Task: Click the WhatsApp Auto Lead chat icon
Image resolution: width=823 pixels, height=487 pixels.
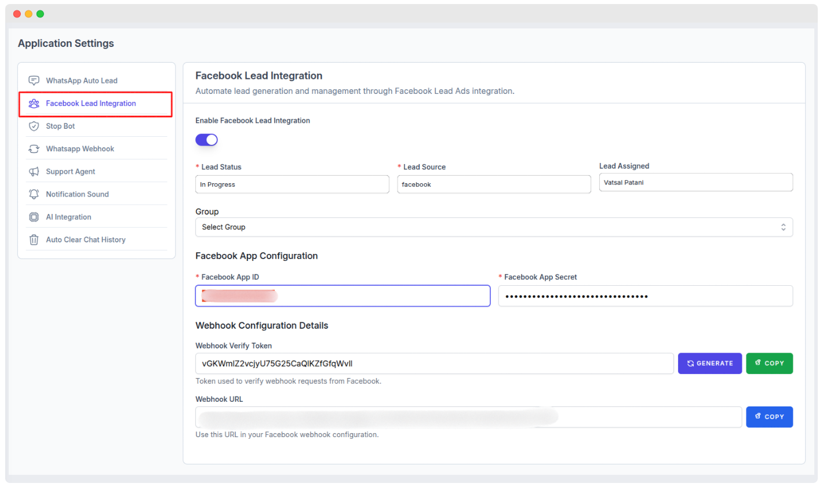Action: point(34,81)
